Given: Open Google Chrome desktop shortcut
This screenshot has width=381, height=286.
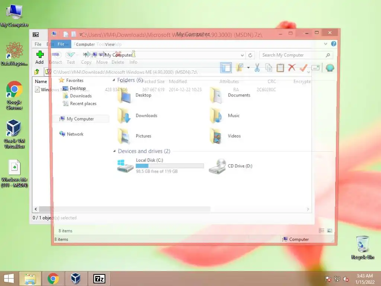Looking at the screenshot, I should click(15, 95).
